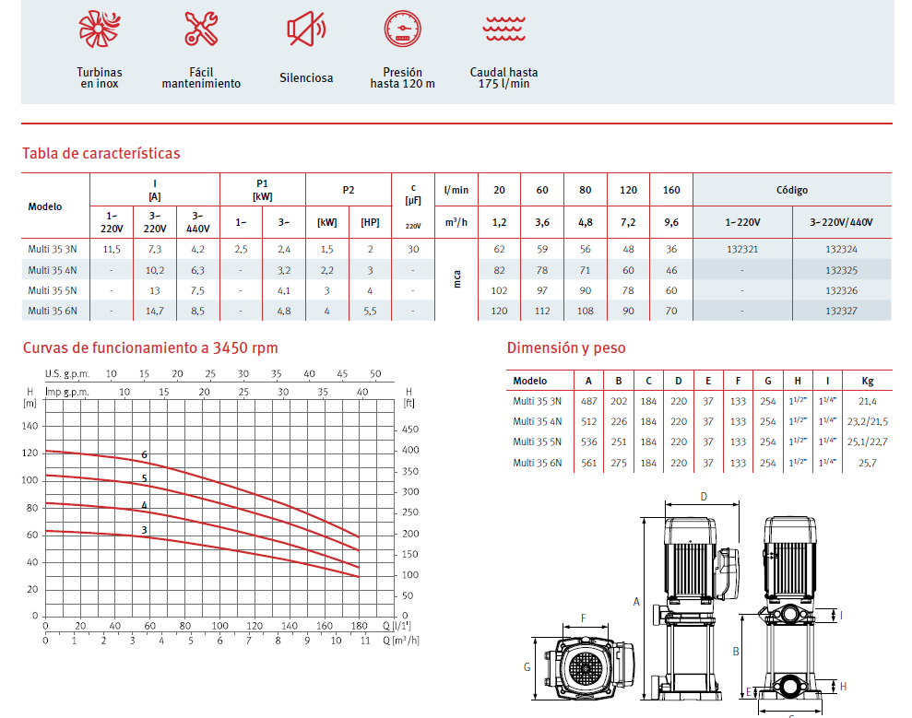
Task: Click the 'Dimensión y peso' heading
Action: pyautogui.click(x=566, y=347)
